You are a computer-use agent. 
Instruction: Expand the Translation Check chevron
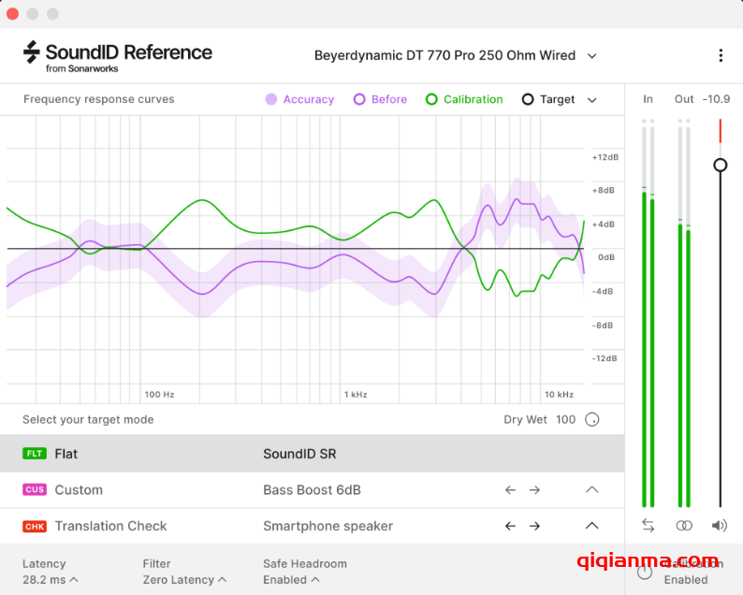click(x=591, y=526)
